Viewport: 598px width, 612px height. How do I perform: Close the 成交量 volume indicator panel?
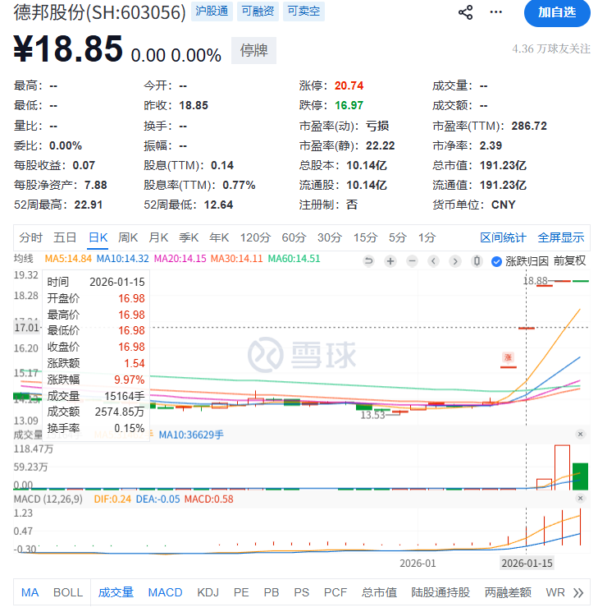(581, 434)
